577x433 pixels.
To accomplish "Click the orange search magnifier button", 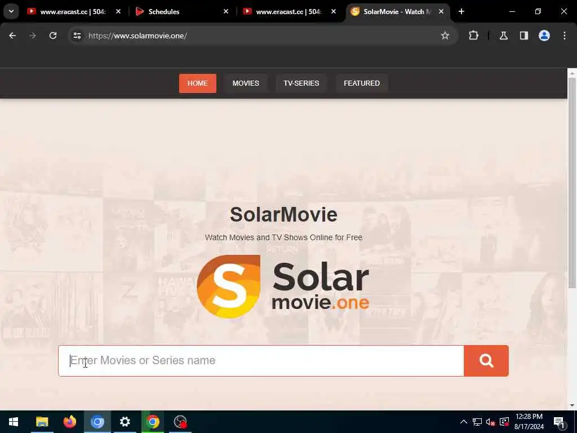I will [x=486, y=360].
